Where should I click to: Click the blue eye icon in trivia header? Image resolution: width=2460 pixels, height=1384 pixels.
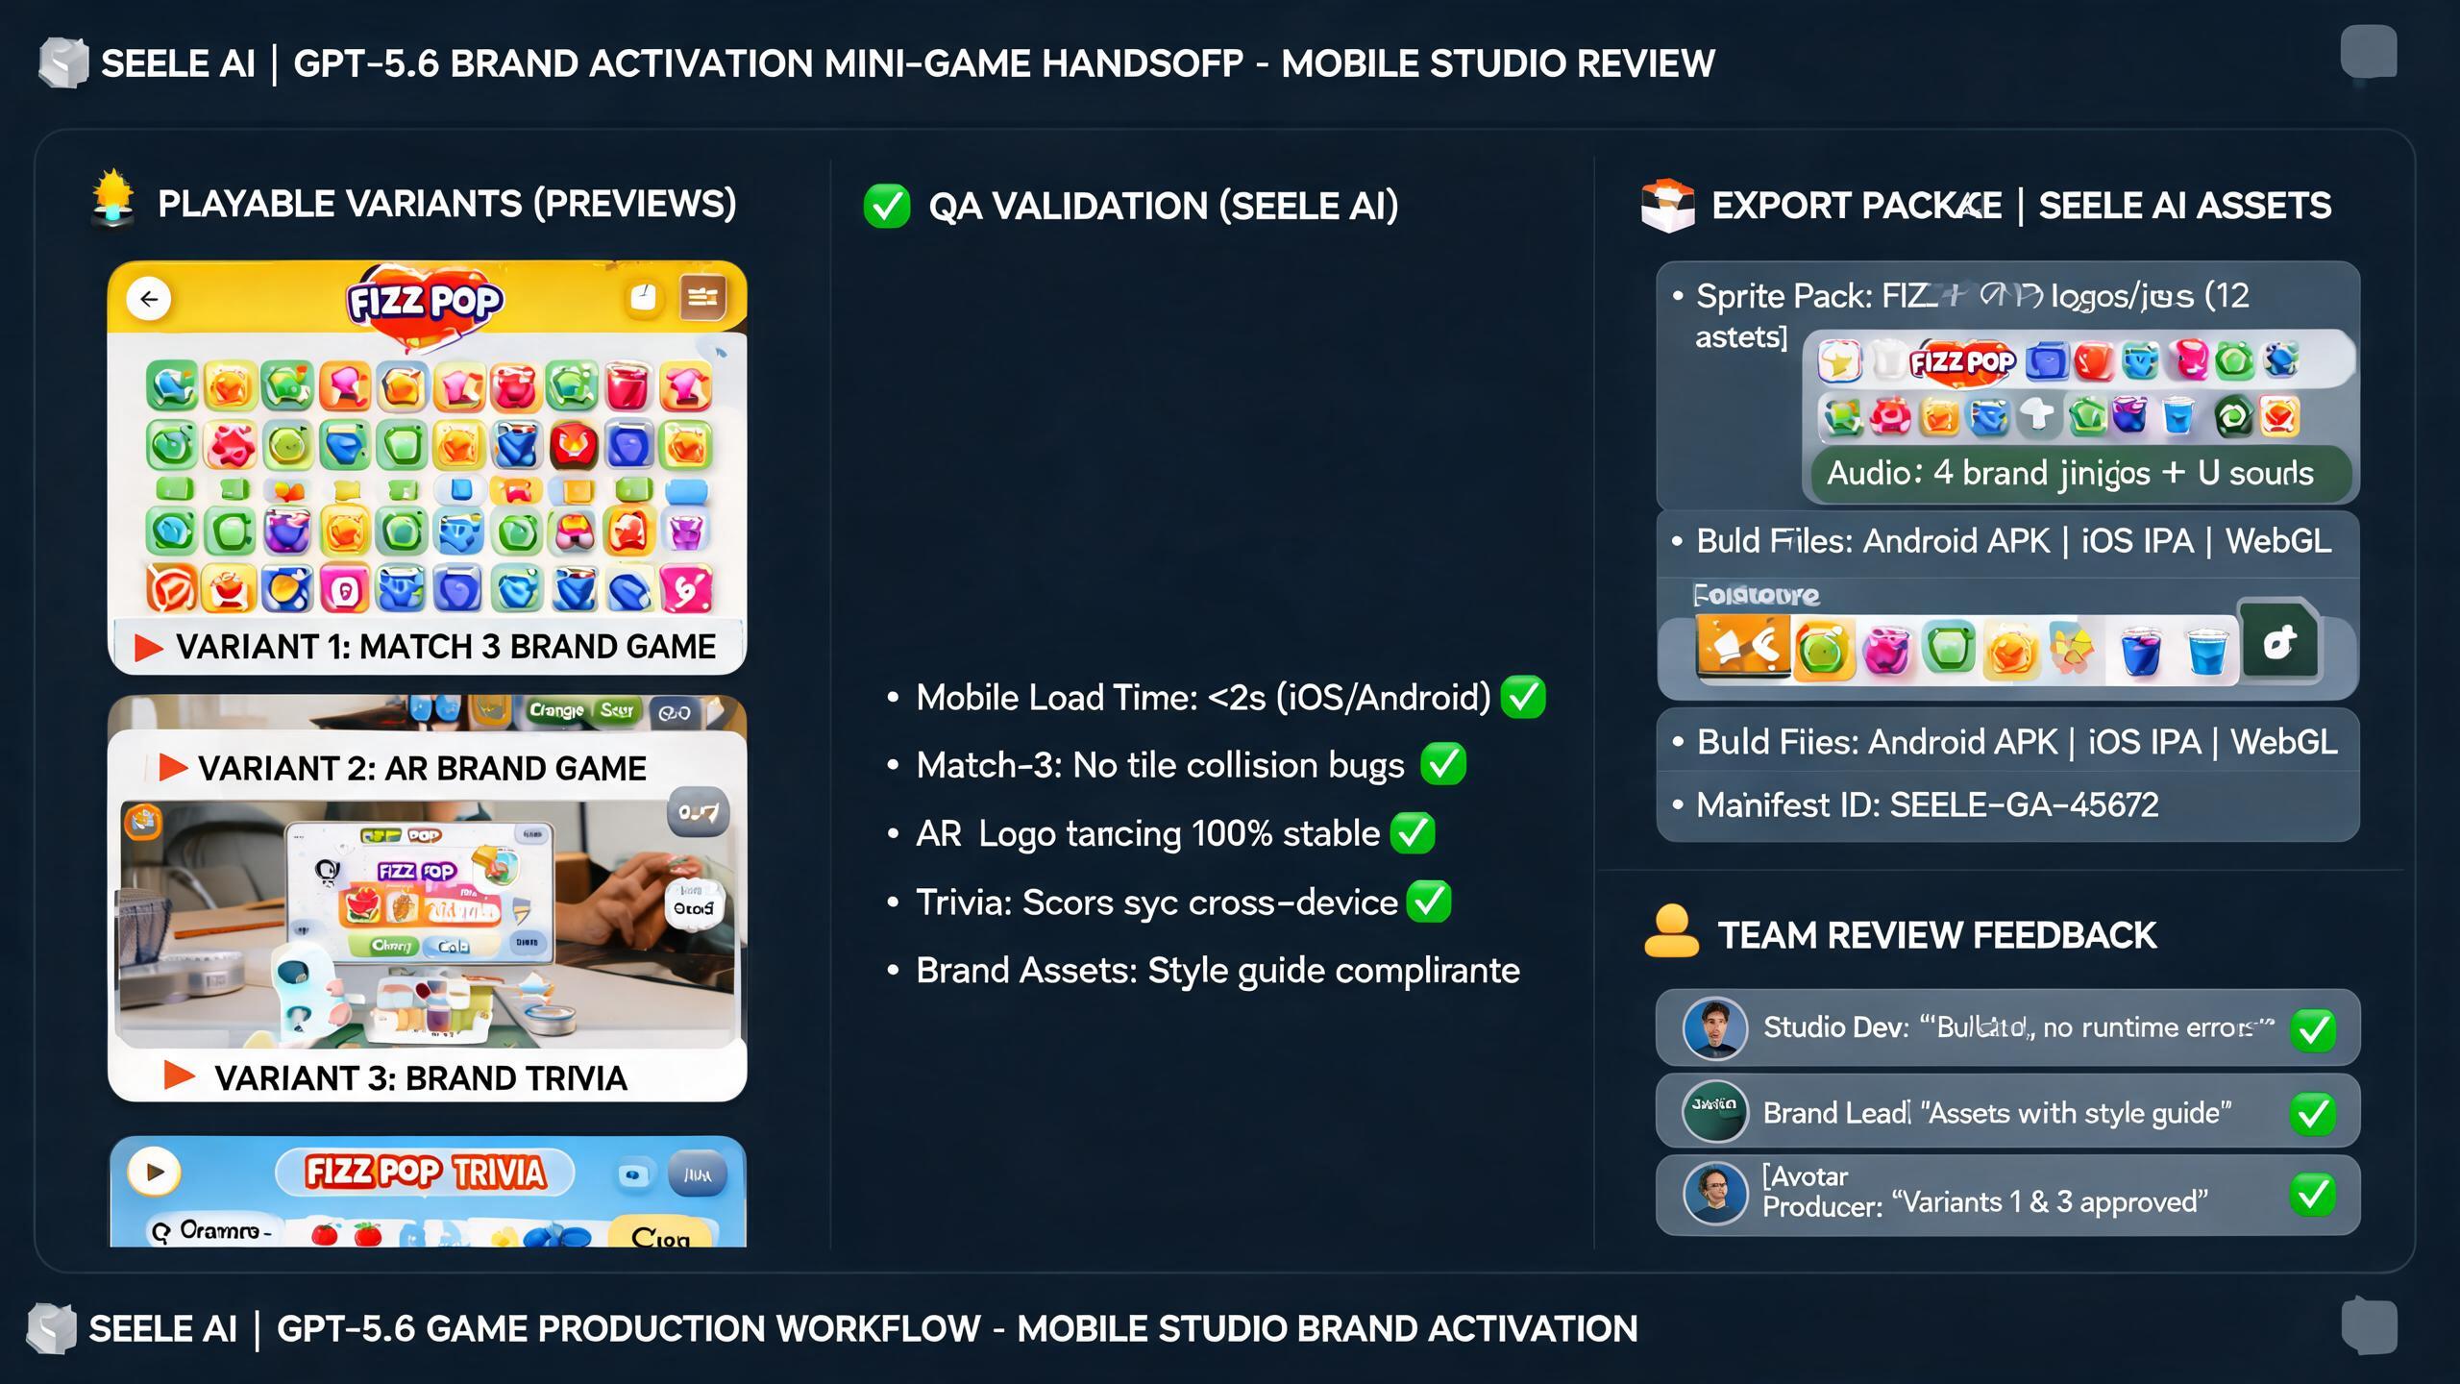pyautogui.click(x=632, y=1174)
